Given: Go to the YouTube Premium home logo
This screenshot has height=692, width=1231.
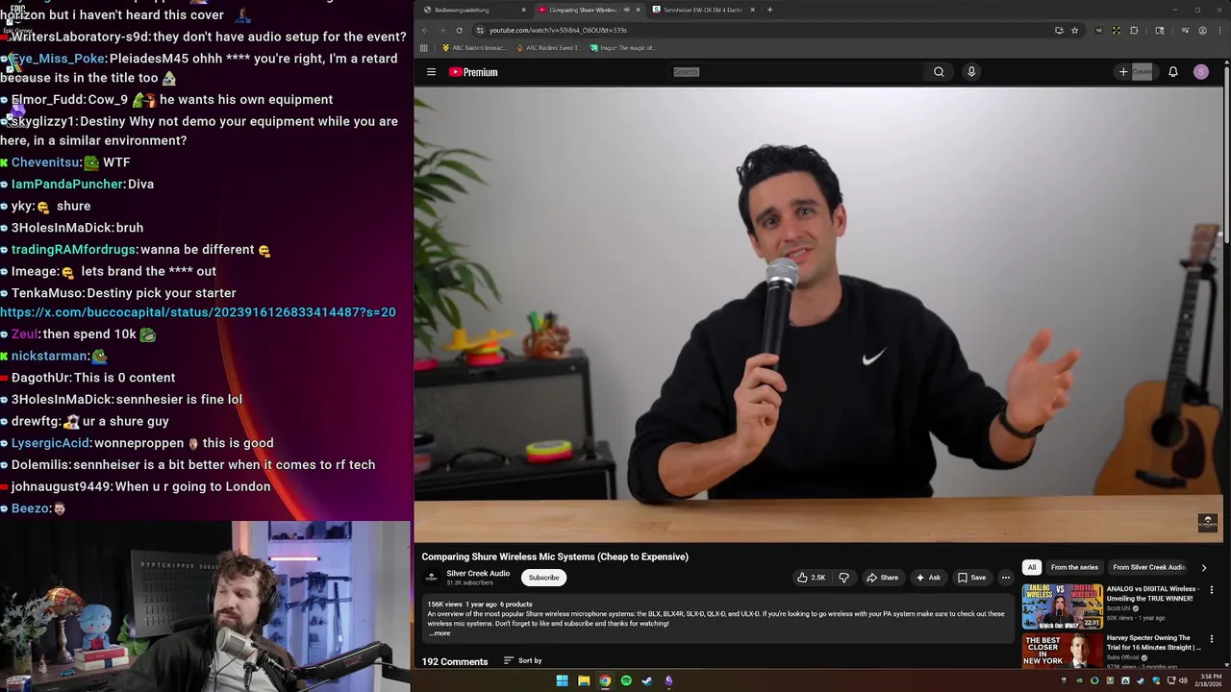Looking at the screenshot, I should (473, 72).
